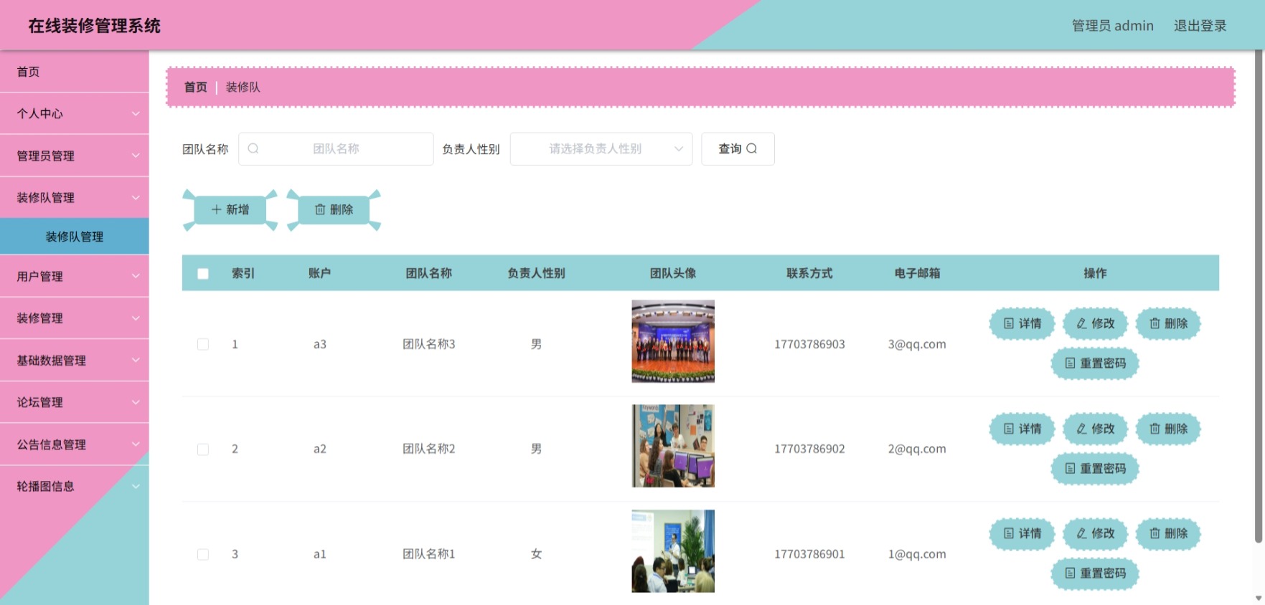Click the 详情 document icon for account a2
The height and width of the screenshot is (605, 1265).
[x=1009, y=429]
